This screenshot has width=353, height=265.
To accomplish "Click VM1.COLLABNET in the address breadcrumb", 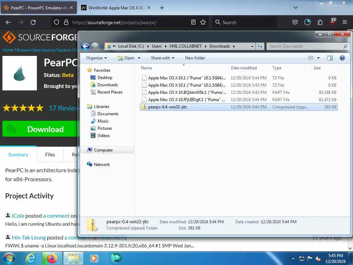I will coord(185,46).
